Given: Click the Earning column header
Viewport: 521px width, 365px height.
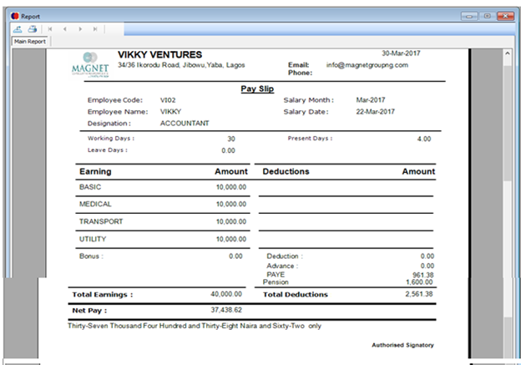Looking at the screenshot, I should pyautogui.click(x=95, y=171).
